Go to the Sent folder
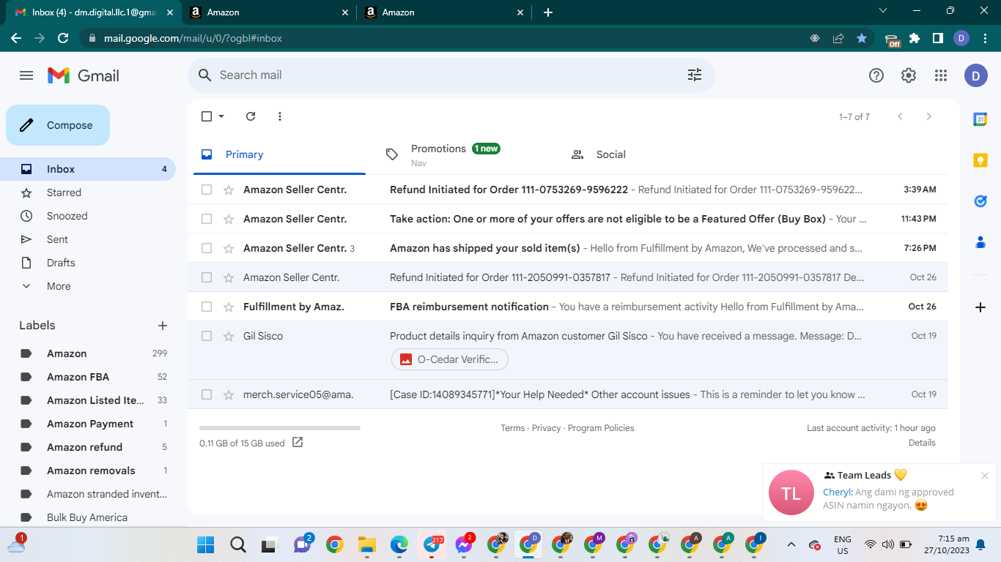The height and width of the screenshot is (562, 1001). [57, 239]
